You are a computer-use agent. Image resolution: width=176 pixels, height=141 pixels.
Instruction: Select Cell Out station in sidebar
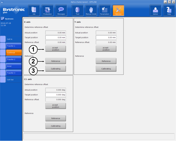14,80
